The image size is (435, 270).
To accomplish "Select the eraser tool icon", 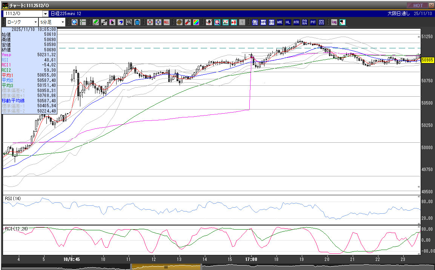I will tap(121, 22).
